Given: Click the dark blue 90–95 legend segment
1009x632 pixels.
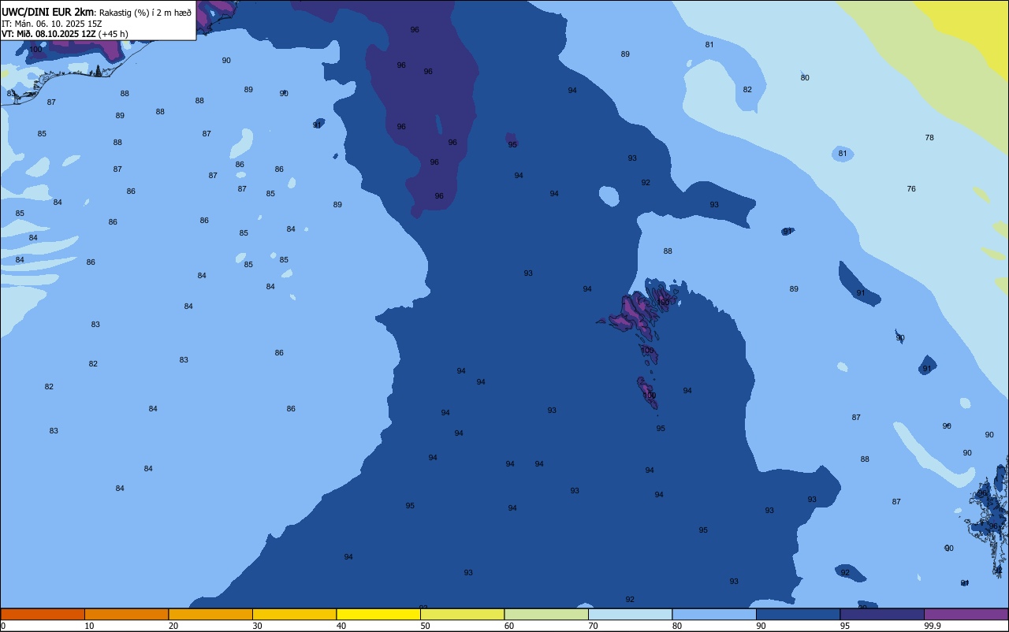Looking at the screenshot, I should pyautogui.click(x=798, y=614).
